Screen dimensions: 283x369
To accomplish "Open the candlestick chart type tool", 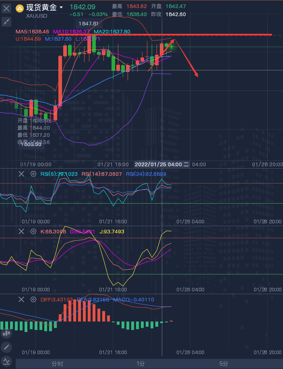I will (x=6, y=333).
